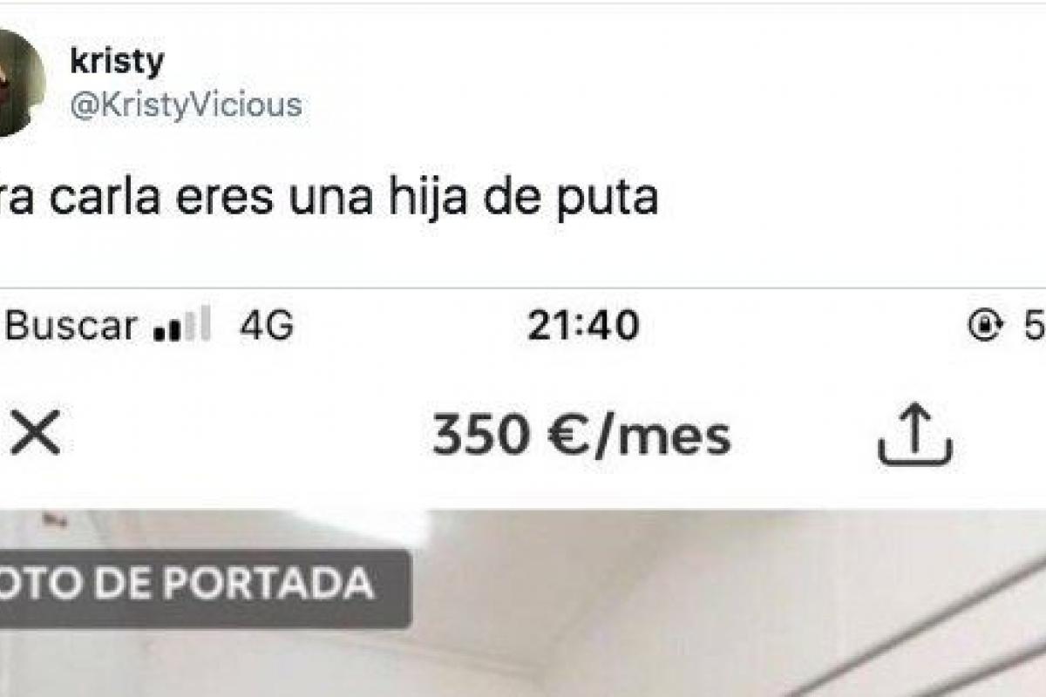Open the @KristyVicious handle link
This screenshot has height=697, width=1046.
coord(185,105)
